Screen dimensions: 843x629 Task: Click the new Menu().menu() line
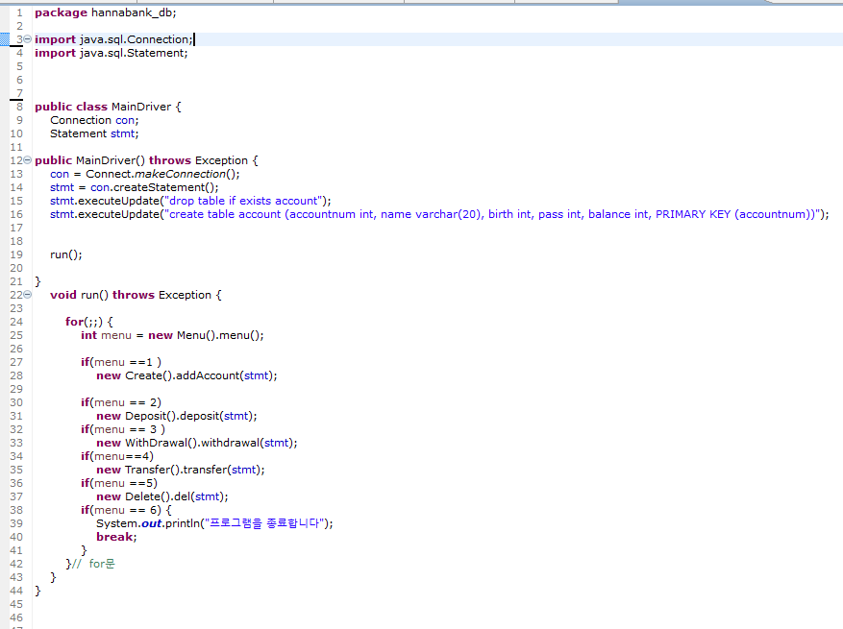pyautogui.click(x=172, y=335)
